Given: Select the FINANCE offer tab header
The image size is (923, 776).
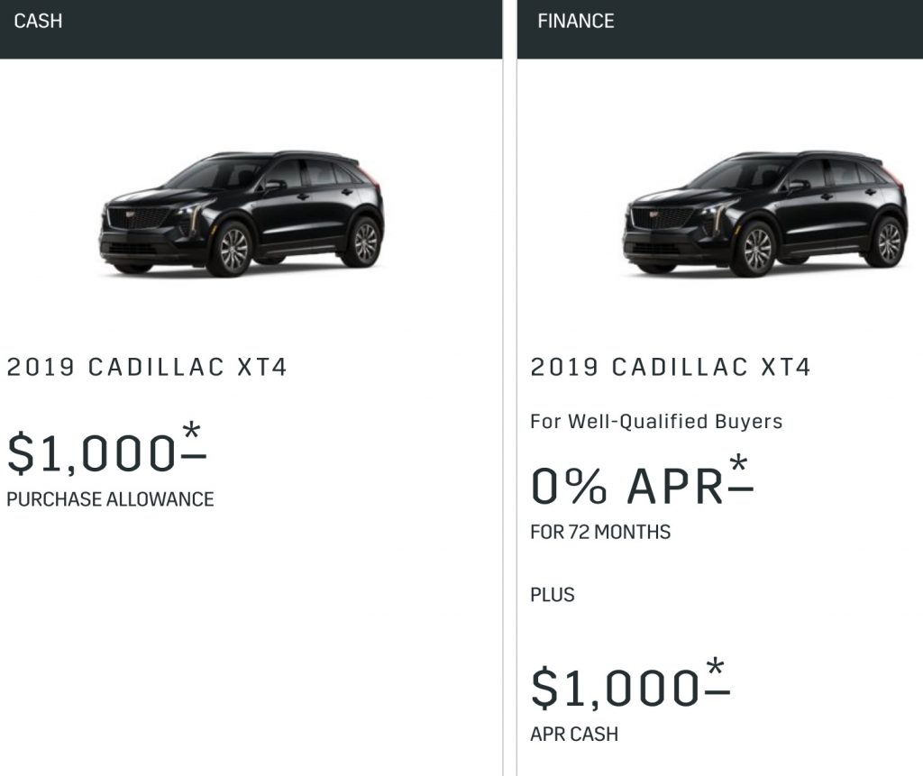Looking at the screenshot, I should [720, 29].
